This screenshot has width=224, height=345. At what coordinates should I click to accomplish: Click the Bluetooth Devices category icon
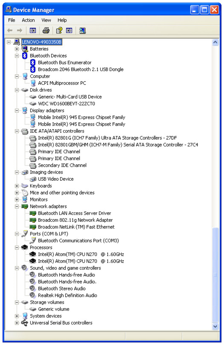[x=25, y=56]
